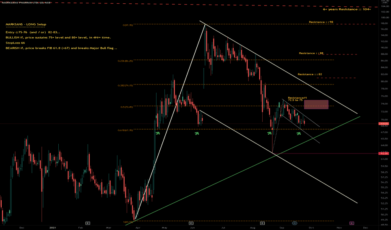Click the Apr label on time axis

click(x=138, y=227)
